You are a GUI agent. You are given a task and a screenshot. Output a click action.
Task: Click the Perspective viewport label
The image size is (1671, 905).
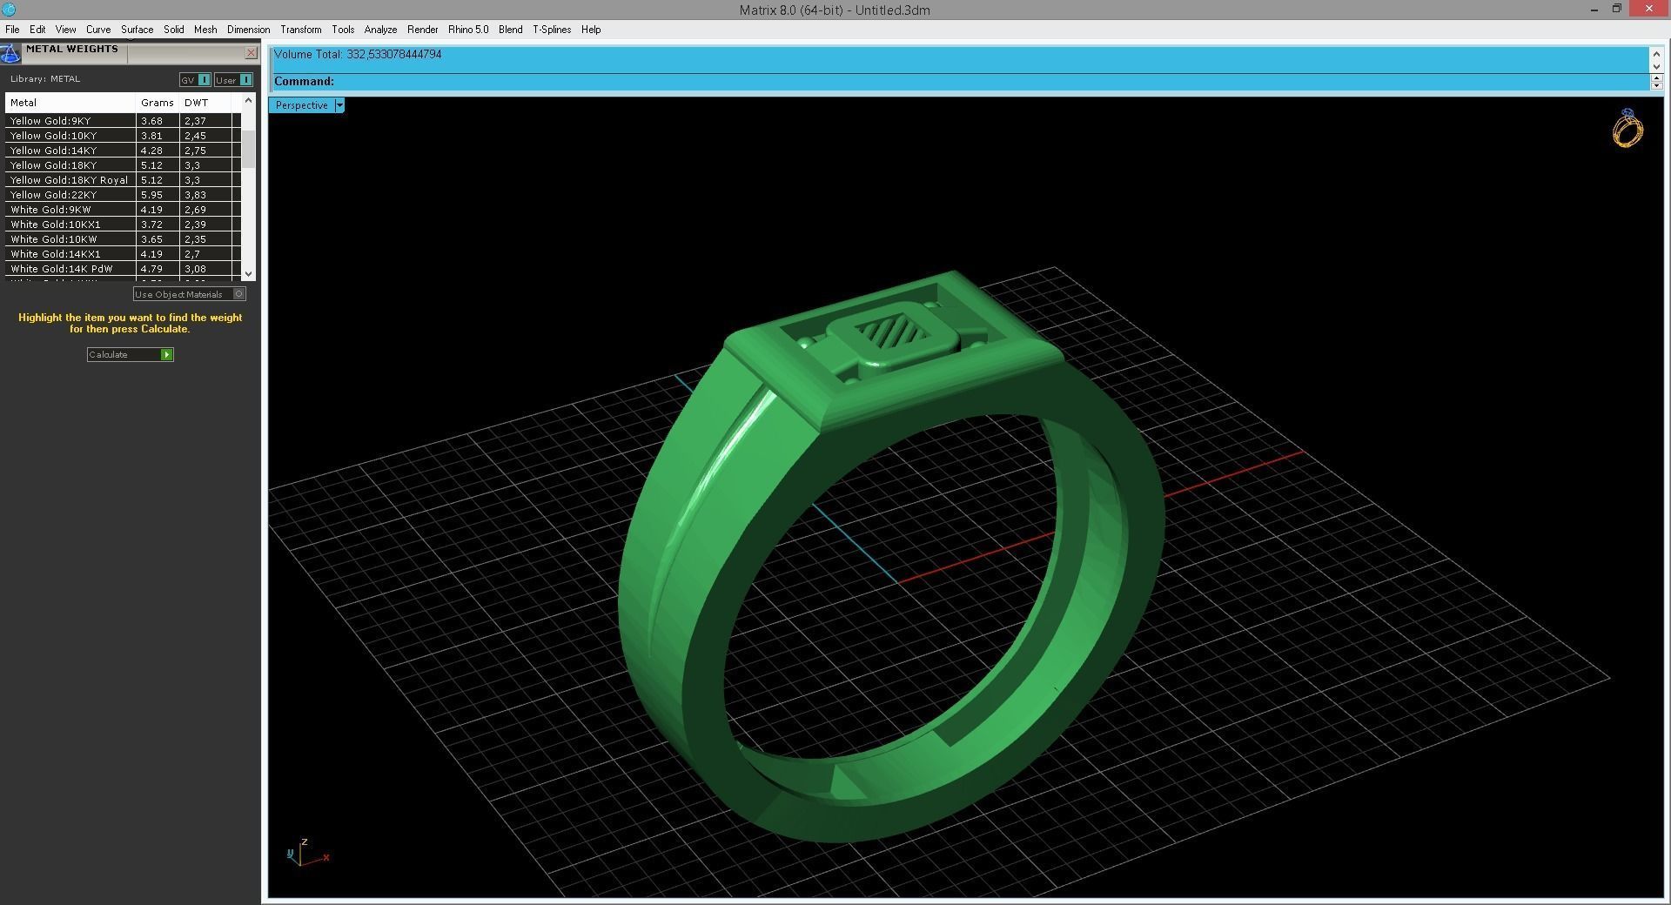pos(302,105)
